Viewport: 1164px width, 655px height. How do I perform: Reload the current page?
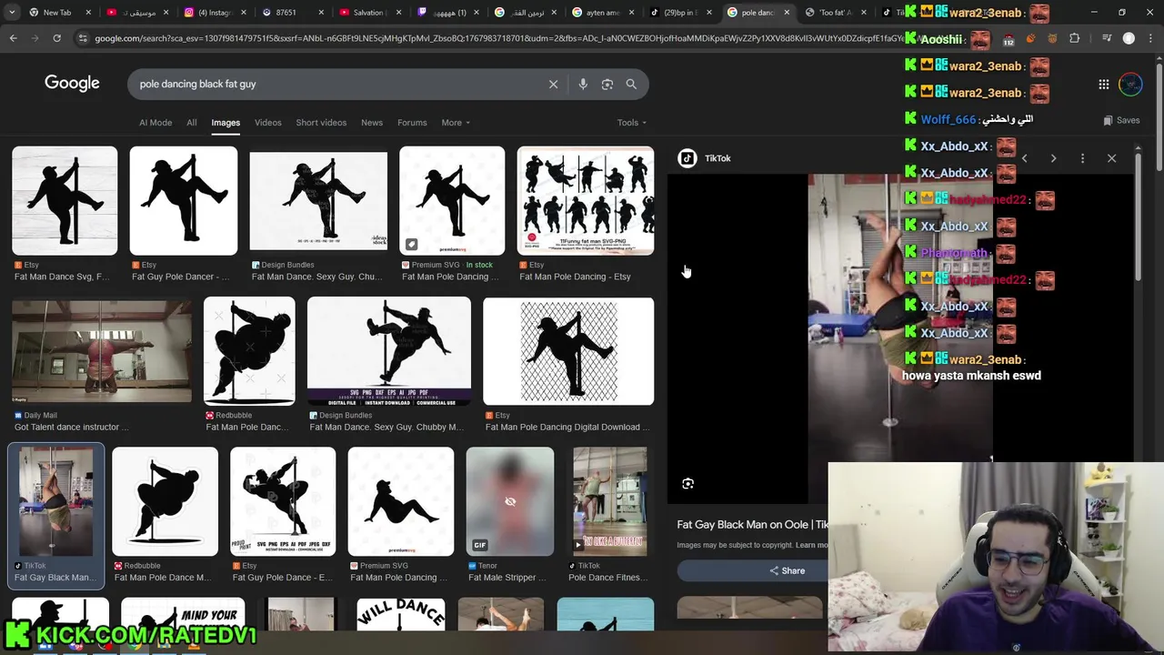point(56,38)
